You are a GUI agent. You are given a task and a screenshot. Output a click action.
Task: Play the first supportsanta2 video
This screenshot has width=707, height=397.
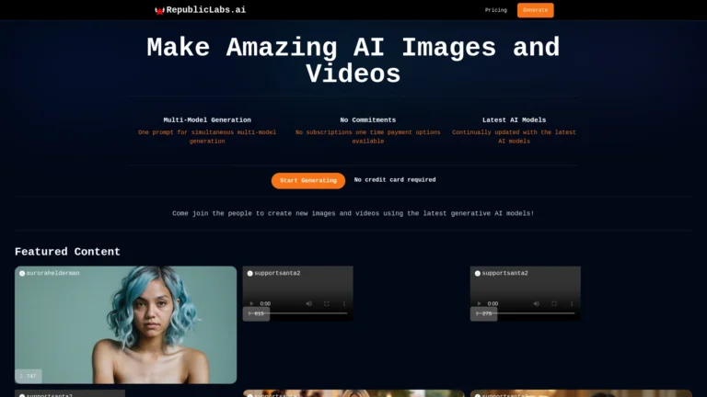coord(252,303)
